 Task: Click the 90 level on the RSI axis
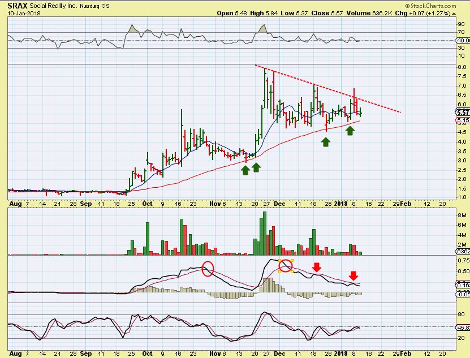(462, 24)
